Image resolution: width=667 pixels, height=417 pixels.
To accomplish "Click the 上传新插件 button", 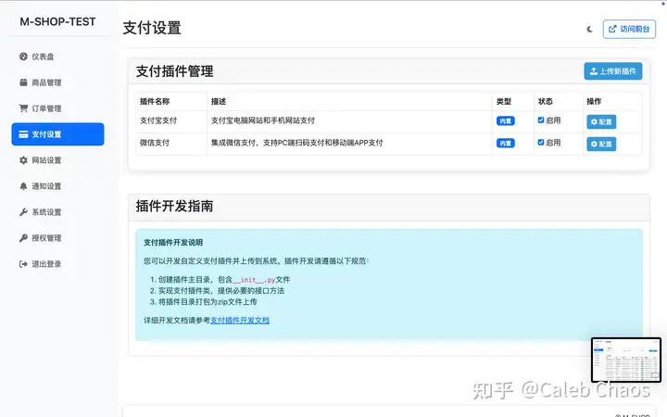I will point(613,71).
